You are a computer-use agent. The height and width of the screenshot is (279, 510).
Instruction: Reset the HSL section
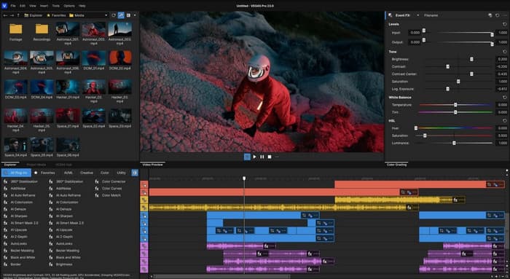[504, 121]
